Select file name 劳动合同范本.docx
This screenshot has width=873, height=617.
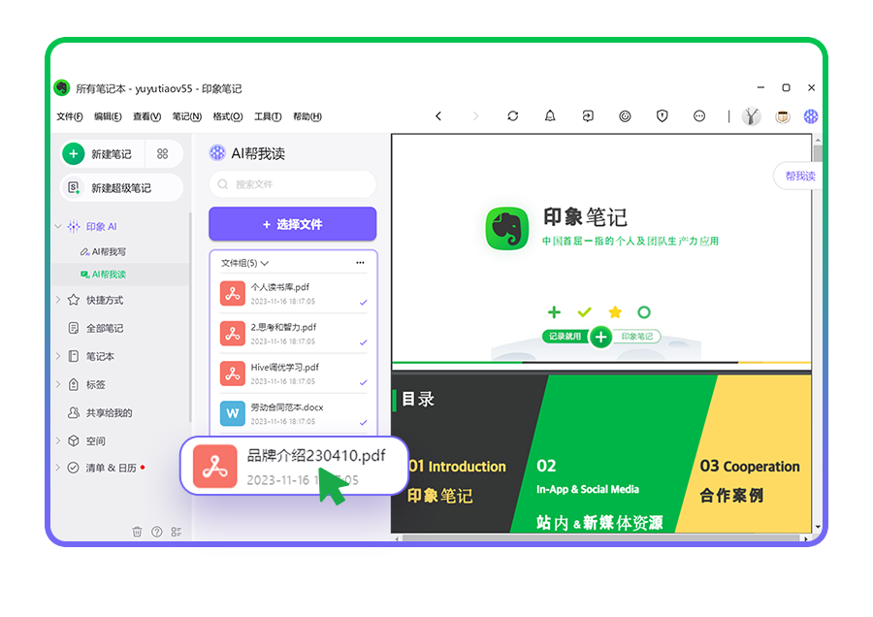[x=287, y=407]
